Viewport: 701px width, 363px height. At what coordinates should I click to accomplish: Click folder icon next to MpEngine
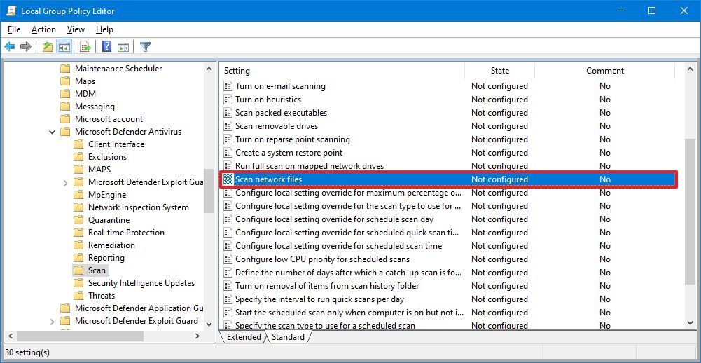[x=78, y=195]
